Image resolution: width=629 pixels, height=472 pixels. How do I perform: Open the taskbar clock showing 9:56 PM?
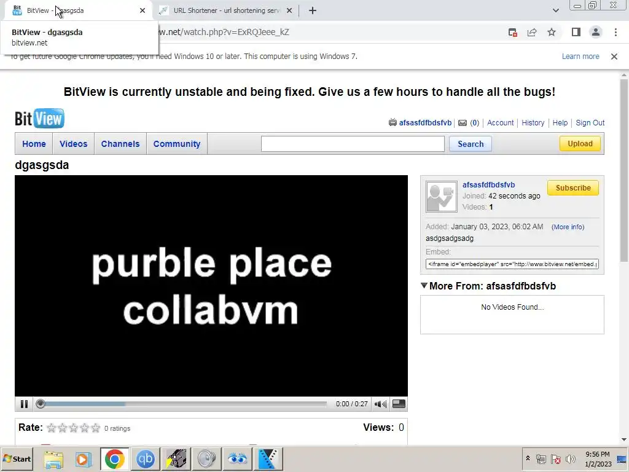pyautogui.click(x=598, y=459)
